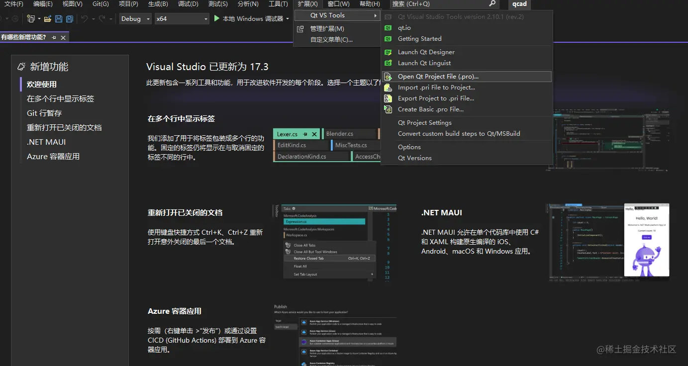Expand the Qt VS Tools submenu entry
This screenshot has width=688, height=366.
[337, 15]
